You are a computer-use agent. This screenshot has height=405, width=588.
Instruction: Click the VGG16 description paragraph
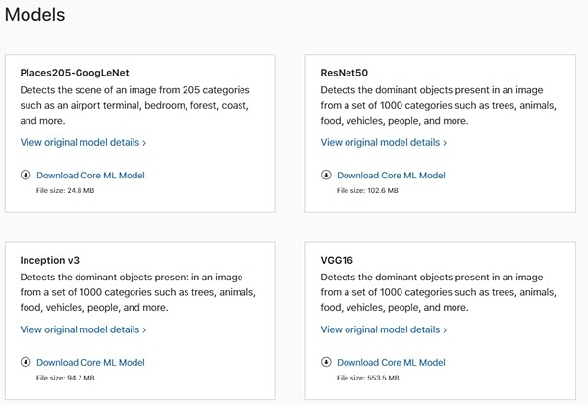[439, 292]
